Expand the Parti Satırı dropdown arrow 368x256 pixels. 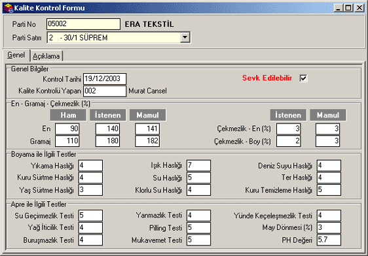(185, 37)
